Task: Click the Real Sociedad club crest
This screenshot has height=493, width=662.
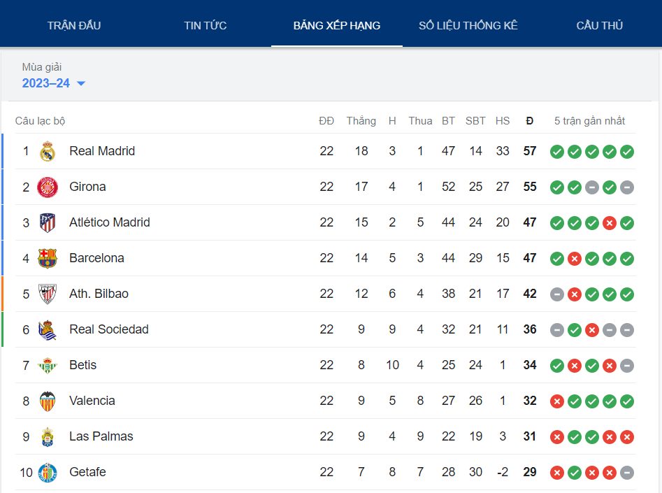Action: click(x=48, y=329)
